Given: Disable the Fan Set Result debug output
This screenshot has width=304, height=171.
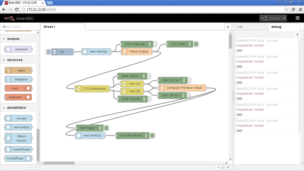Looking at the screenshot, I should click(152, 136).
